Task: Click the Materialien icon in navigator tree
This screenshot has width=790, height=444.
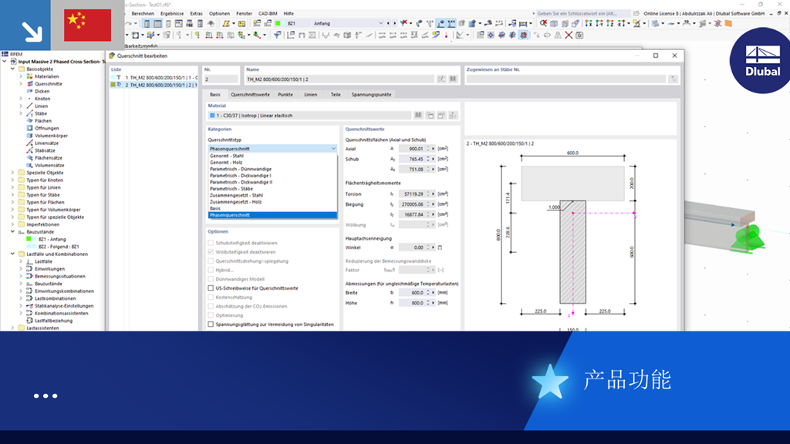Action: (x=30, y=76)
